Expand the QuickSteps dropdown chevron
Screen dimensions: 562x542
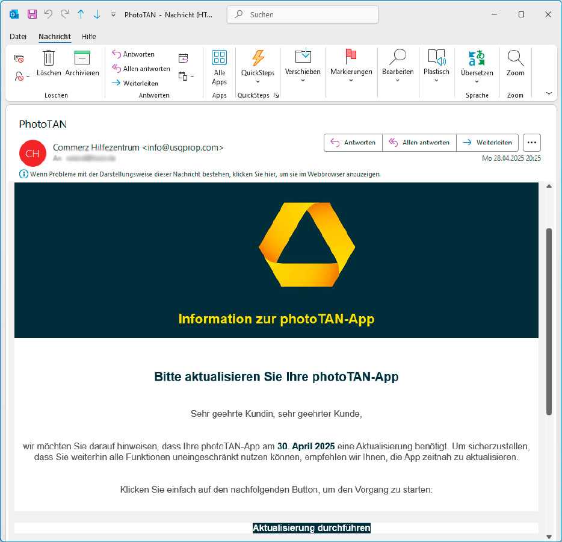point(258,82)
